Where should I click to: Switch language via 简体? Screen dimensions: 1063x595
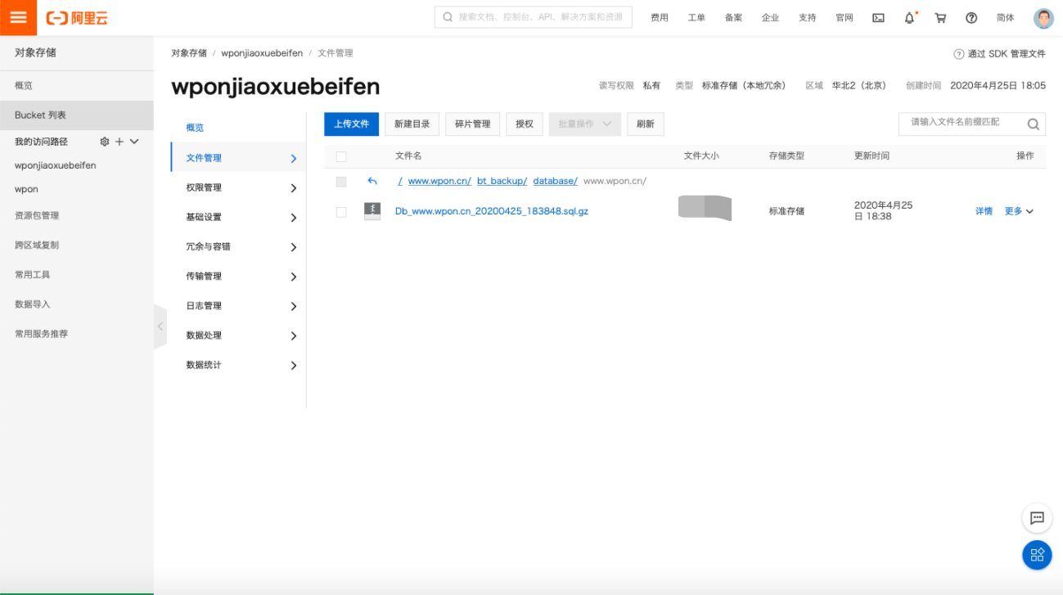pyautogui.click(x=1006, y=18)
